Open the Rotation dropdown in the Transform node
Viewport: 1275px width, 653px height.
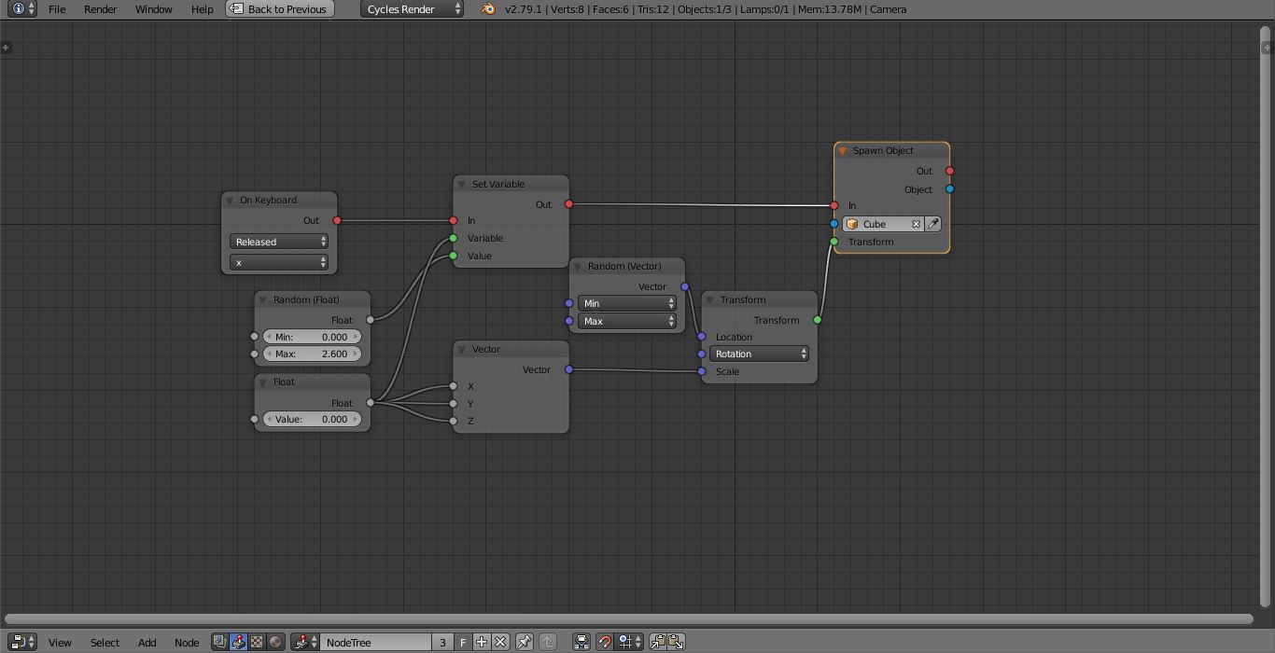(758, 354)
